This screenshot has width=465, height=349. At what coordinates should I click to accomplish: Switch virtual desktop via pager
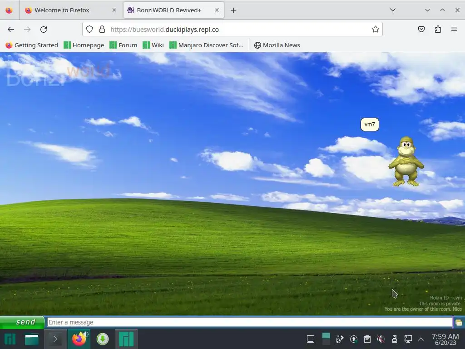click(x=326, y=339)
